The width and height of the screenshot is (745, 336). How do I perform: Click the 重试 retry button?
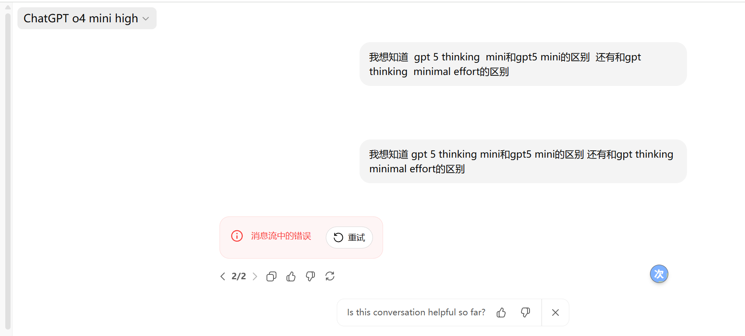coord(349,238)
